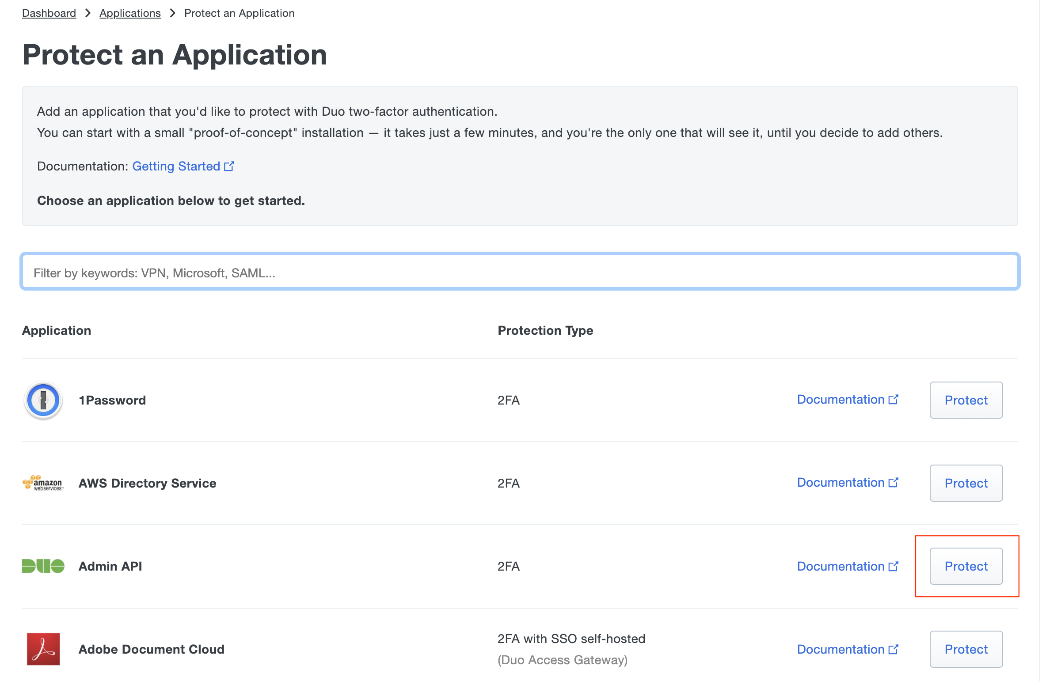The image size is (1042, 681).
Task: Click the Adobe Document Cloud icon
Action: pos(43,649)
